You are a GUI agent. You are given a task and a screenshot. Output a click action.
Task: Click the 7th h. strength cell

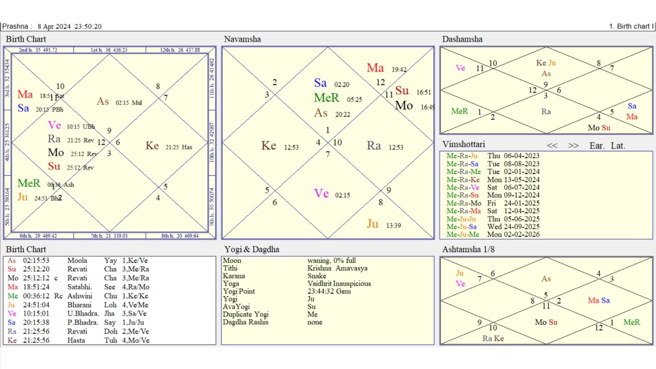109,236
